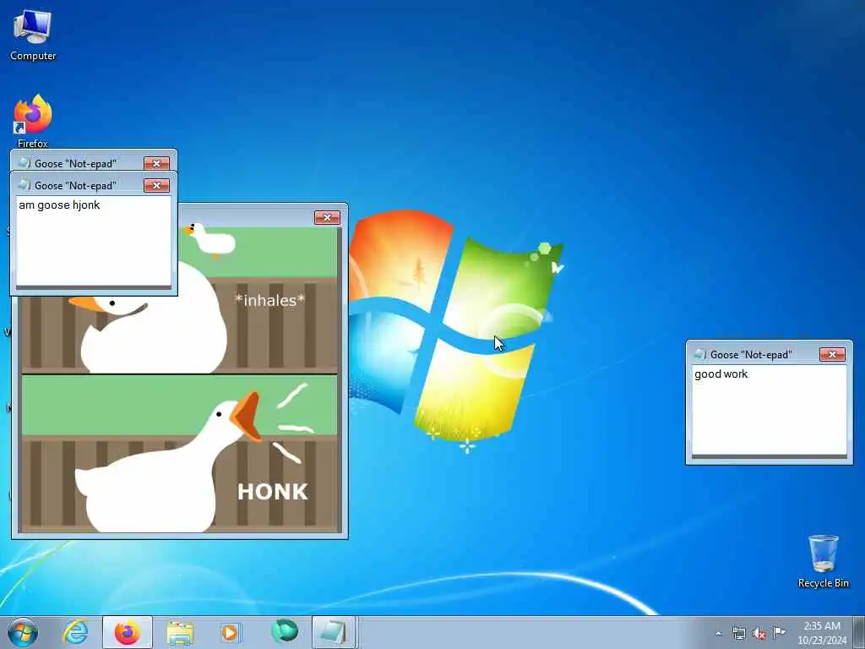The width and height of the screenshot is (865, 649).
Task: Close the "good work" Not-epad window
Action: [832, 354]
